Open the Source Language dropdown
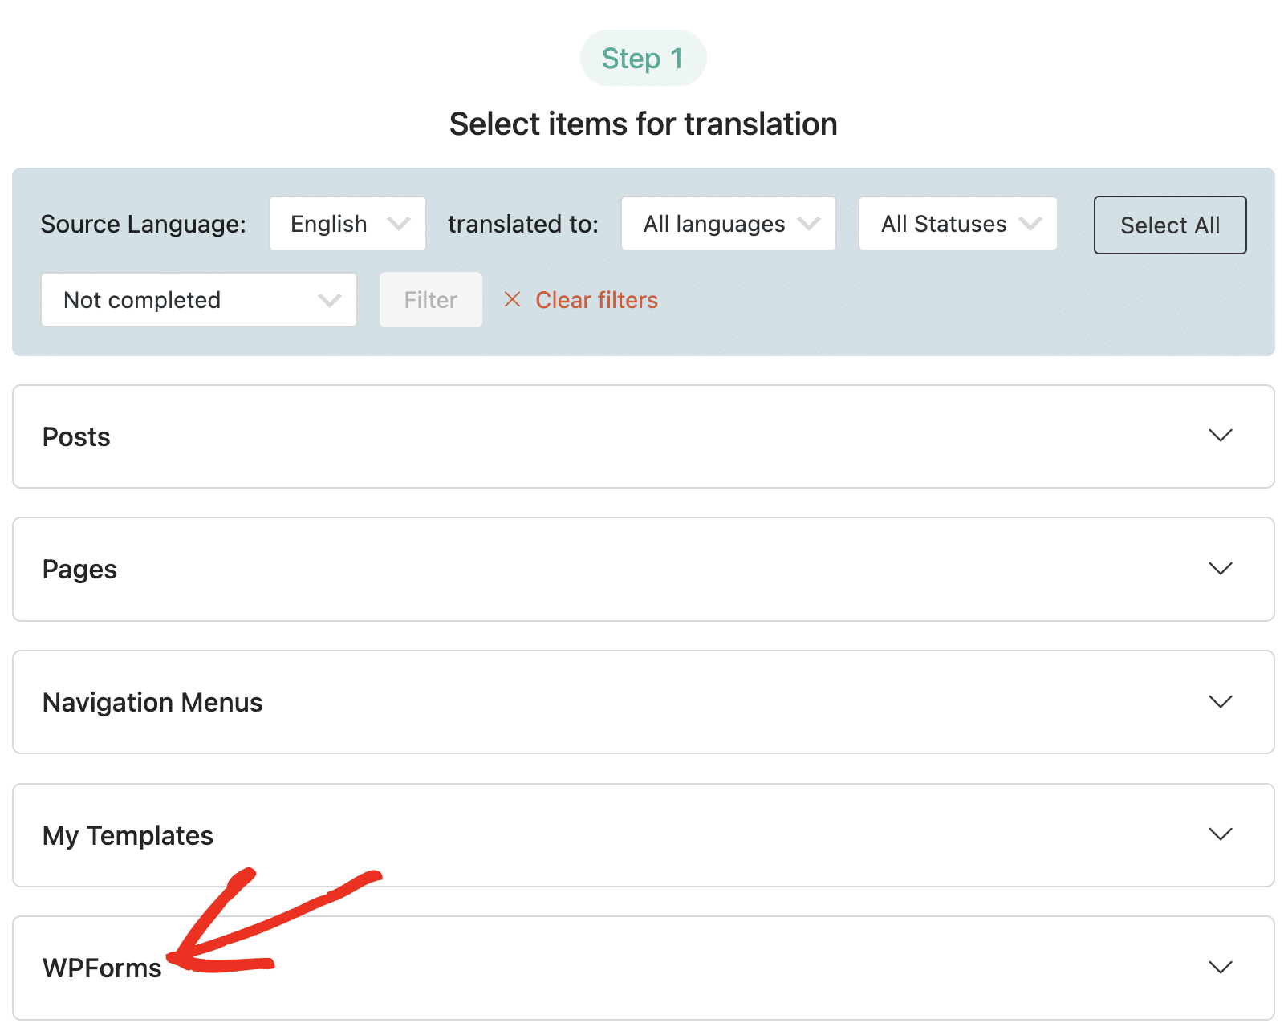The image size is (1284, 1035). click(x=347, y=224)
